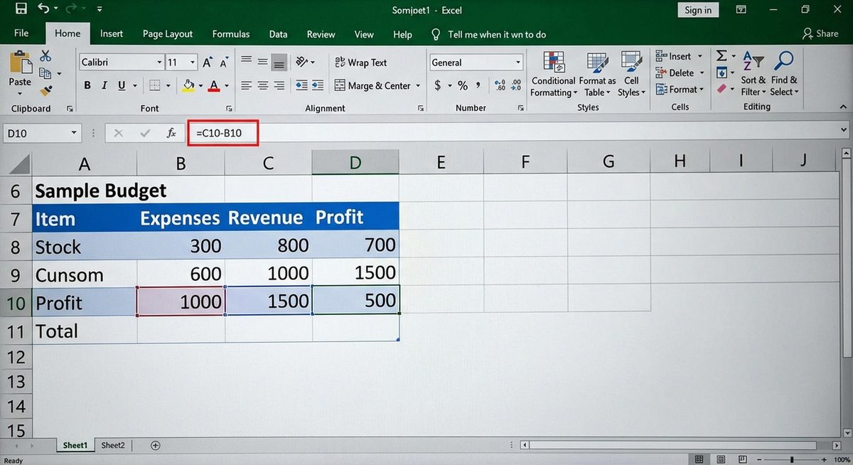Click the Wrap Text icon
This screenshot has height=465, width=853.
[x=363, y=63]
